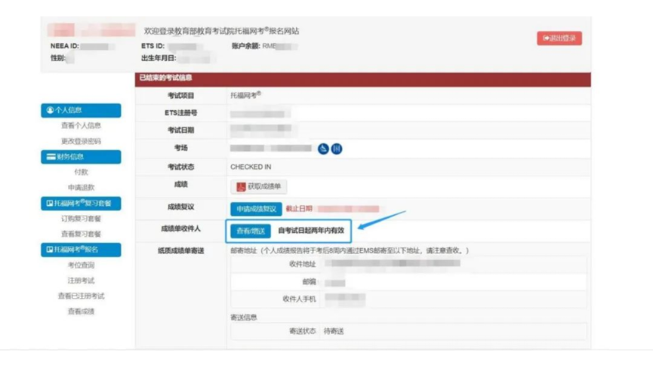Click the map icon beside test center
This screenshot has height=365, width=653.
(337, 149)
